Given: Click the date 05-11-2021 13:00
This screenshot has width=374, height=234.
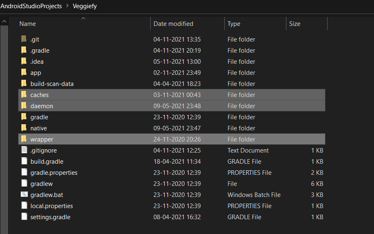Looking at the screenshot, I should coord(177,61).
